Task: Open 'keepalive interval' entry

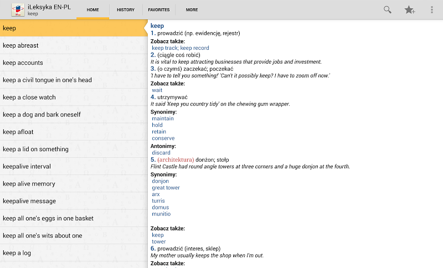Action: [27, 166]
